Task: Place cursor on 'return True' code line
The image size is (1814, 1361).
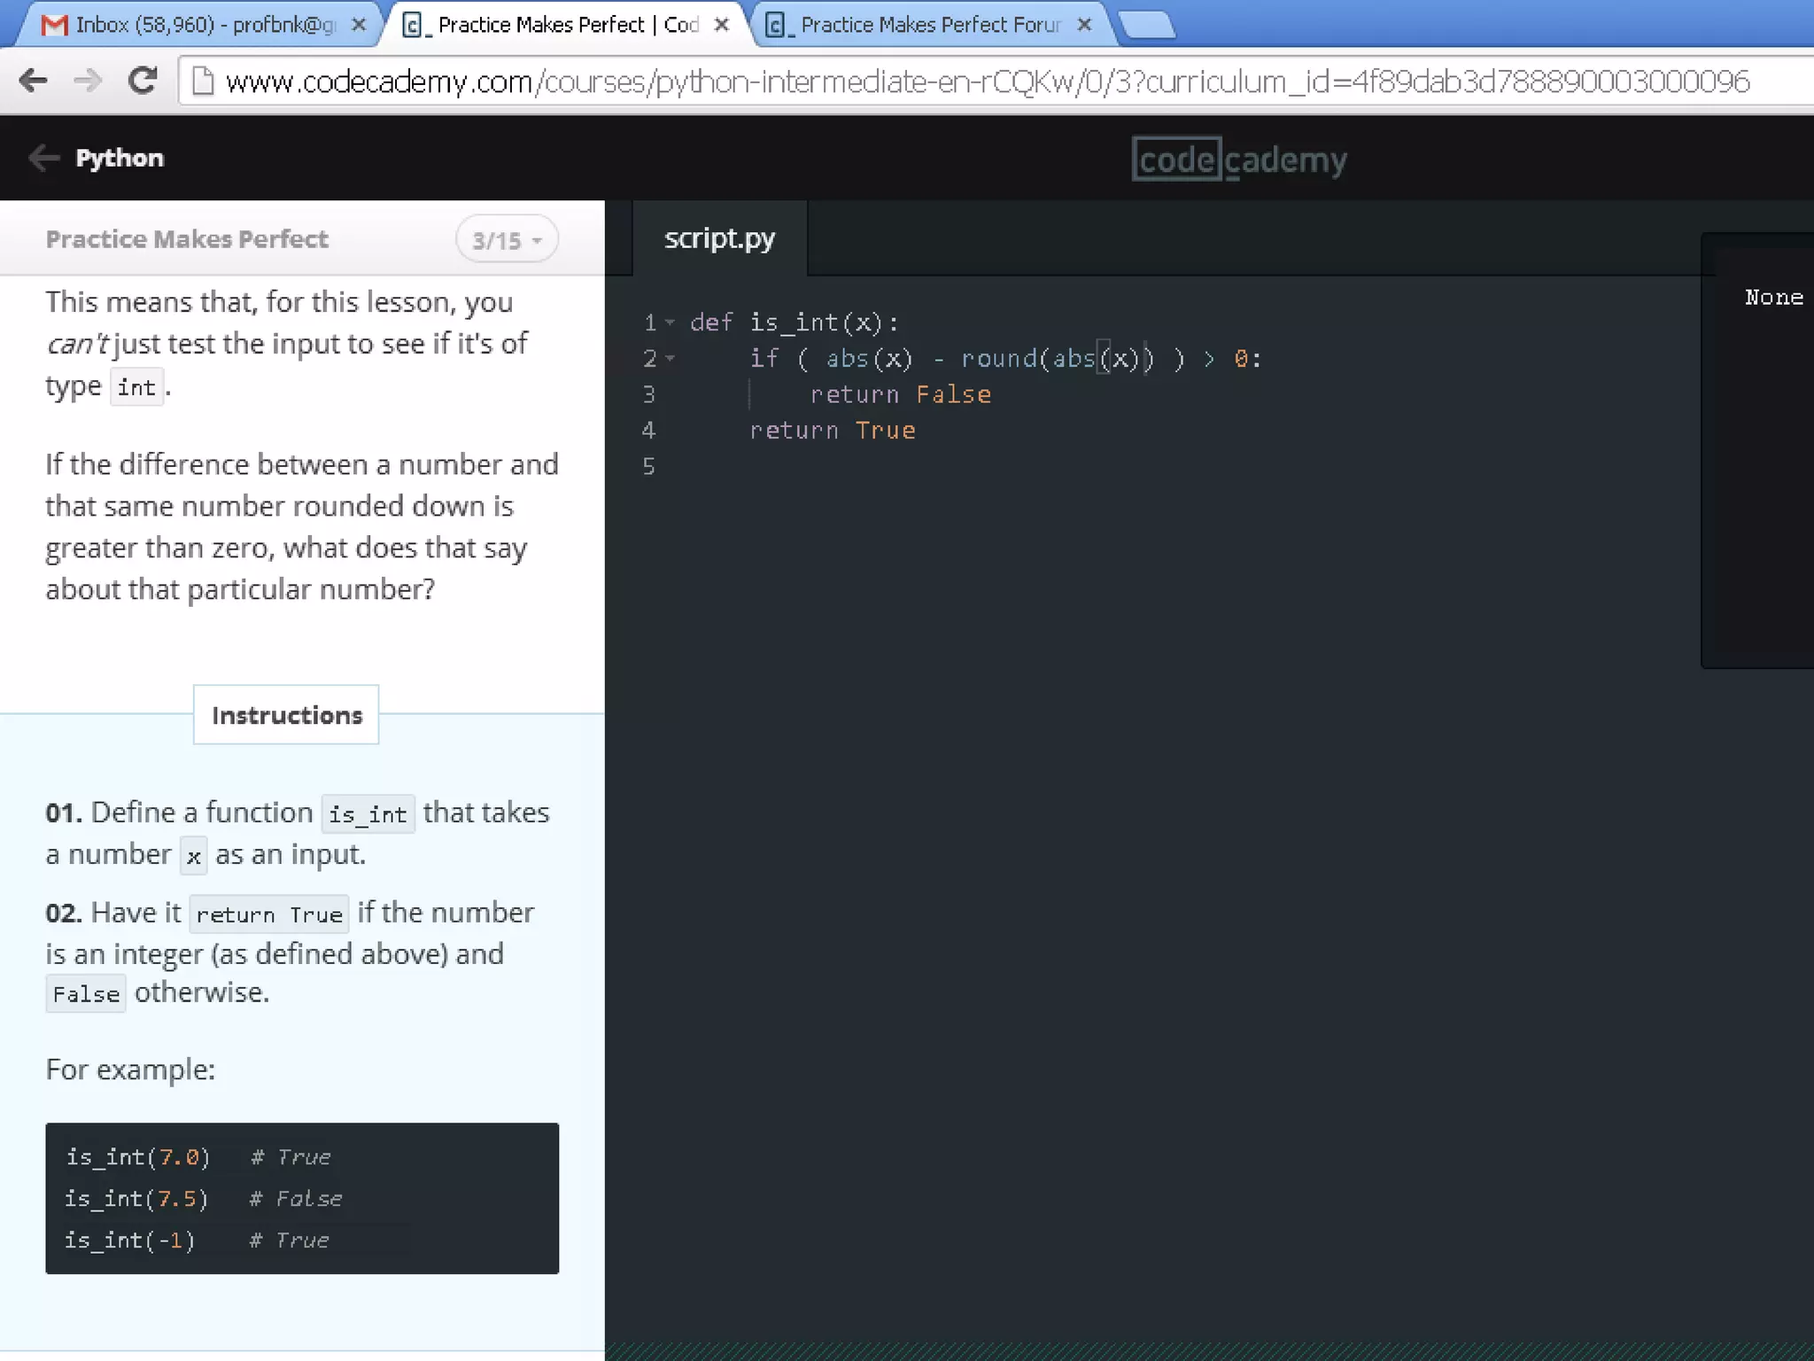Action: pos(833,430)
